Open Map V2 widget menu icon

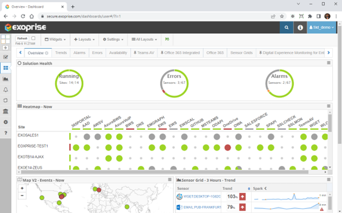coord(170,180)
